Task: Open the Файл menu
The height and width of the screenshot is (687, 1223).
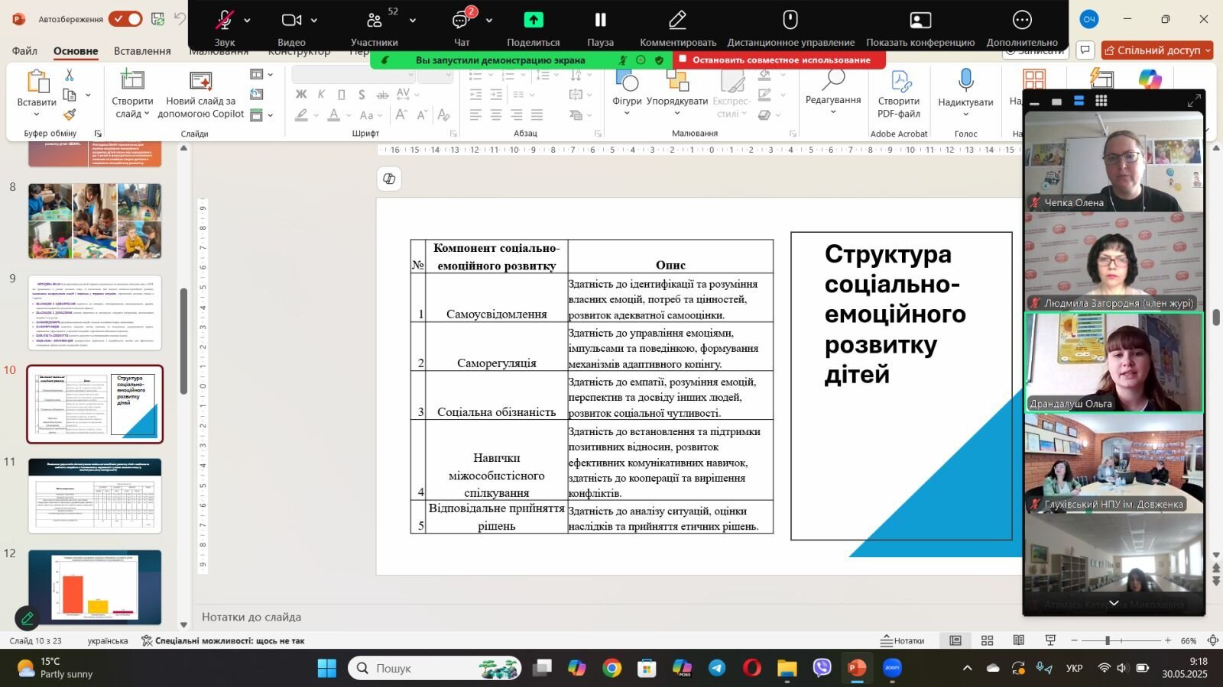Action: point(24,50)
